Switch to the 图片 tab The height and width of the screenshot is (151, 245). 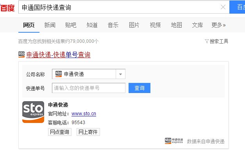pyautogui.click(x=134, y=25)
